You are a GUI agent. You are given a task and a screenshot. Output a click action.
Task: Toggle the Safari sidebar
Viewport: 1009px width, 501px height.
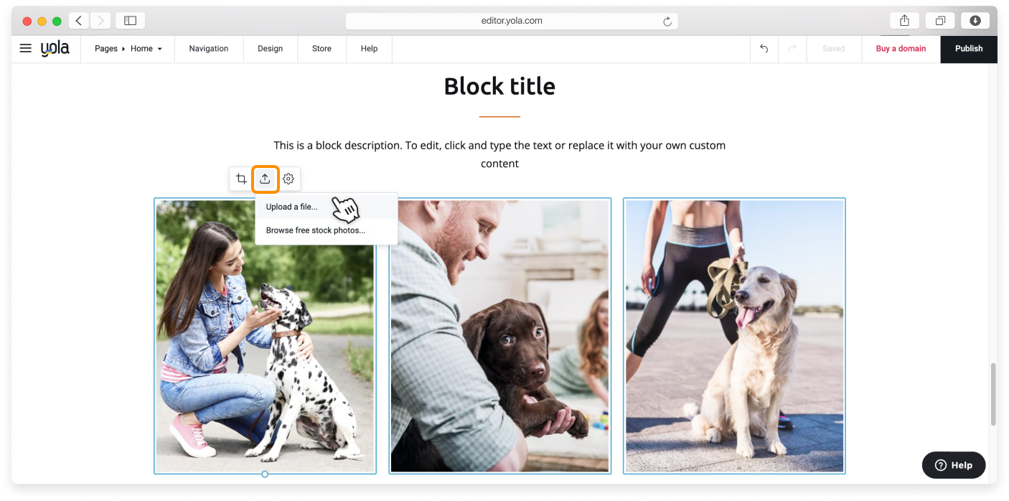pos(130,21)
